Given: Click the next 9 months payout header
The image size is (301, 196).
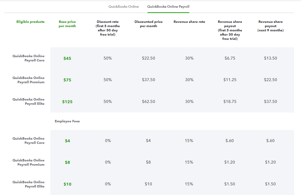Looking at the screenshot, I should pos(270,26).
